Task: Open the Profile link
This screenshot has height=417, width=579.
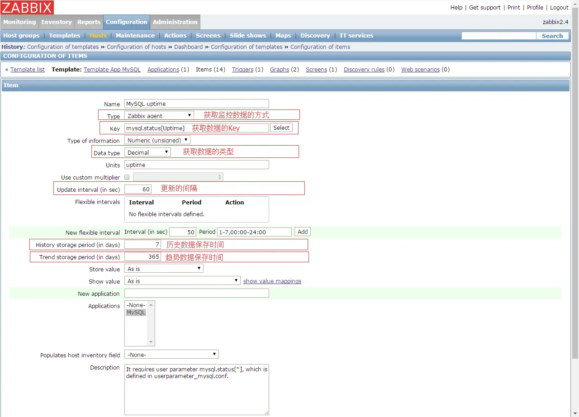Action: pos(535,7)
